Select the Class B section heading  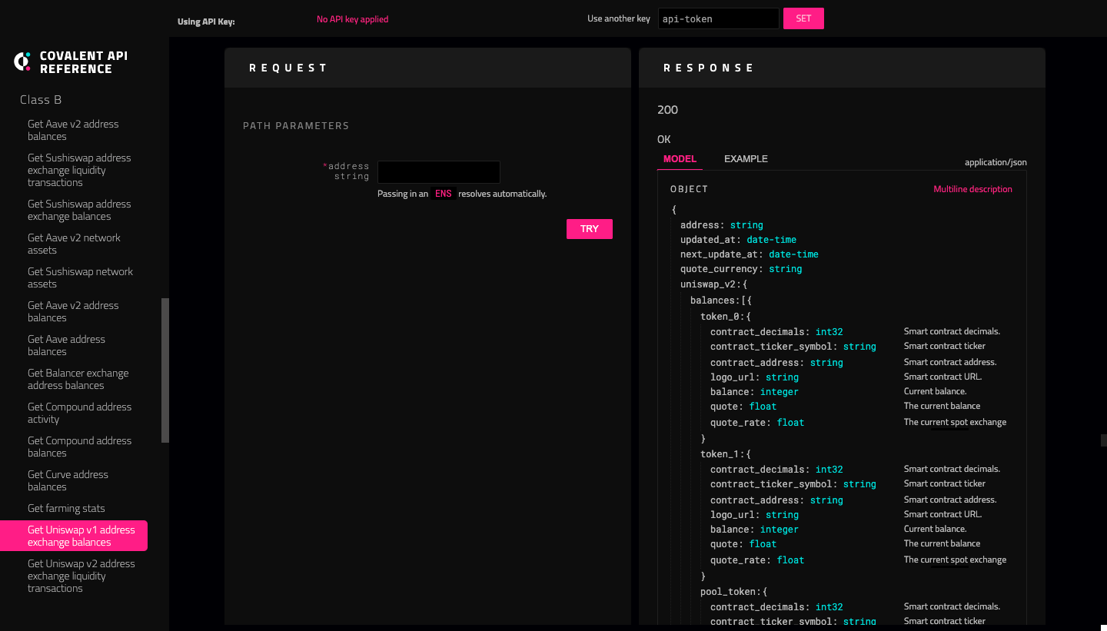click(x=41, y=100)
